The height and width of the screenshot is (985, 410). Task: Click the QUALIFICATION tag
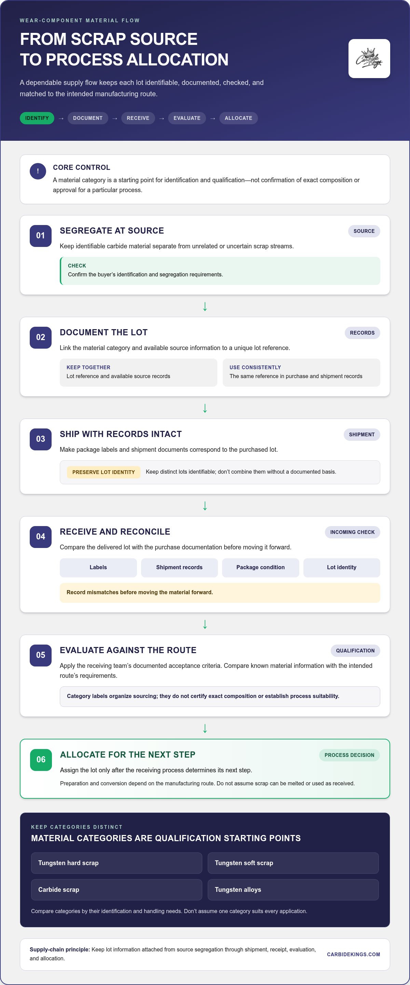pyautogui.click(x=355, y=650)
